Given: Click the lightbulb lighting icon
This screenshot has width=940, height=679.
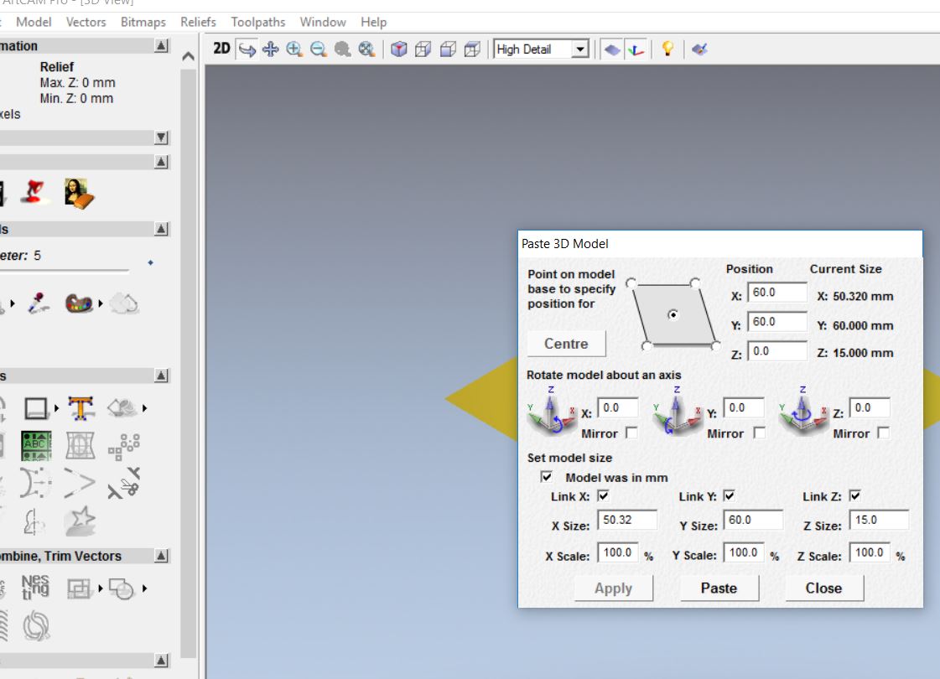Looking at the screenshot, I should pyautogui.click(x=667, y=49).
